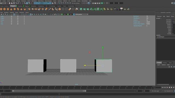
Task: Click the save scene icon
Action: pyautogui.click(x=14, y=3)
